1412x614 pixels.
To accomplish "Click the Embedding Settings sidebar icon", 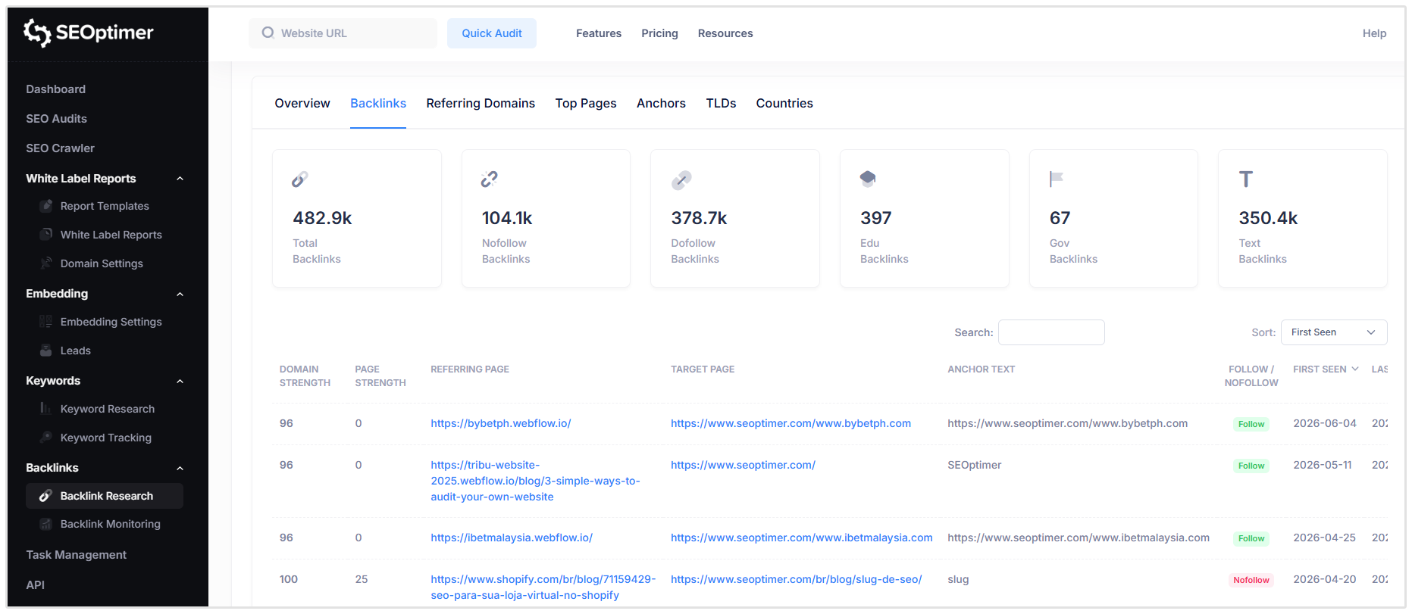I will pos(46,322).
